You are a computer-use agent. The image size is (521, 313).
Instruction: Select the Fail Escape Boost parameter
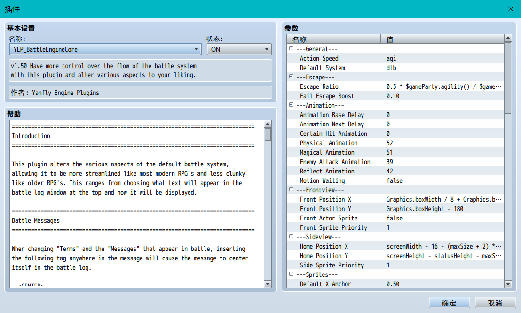click(395, 96)
